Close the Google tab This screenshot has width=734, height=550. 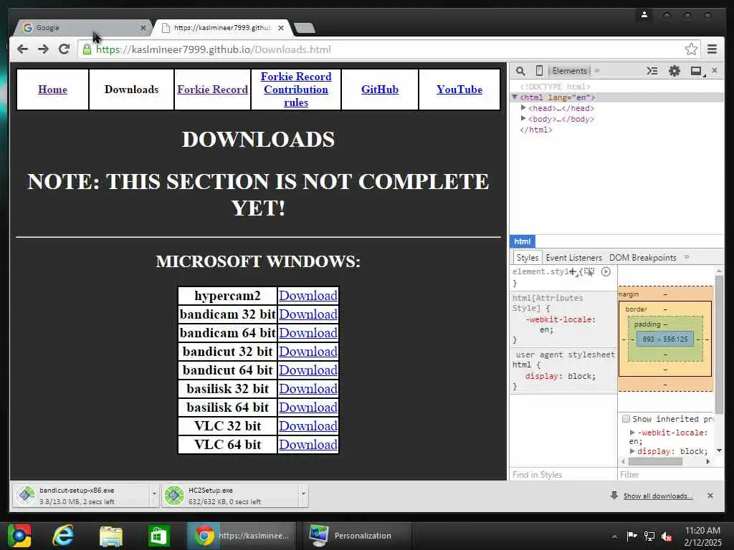click(143, 28)
